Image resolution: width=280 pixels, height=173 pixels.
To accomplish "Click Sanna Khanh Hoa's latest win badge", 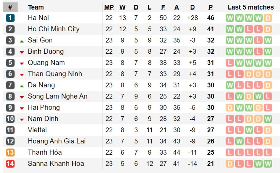I will point(268,163).
